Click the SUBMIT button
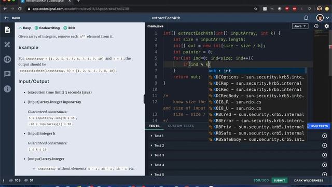Image resolution: width=332 pixels, height=187 pixels. [279, 180]
